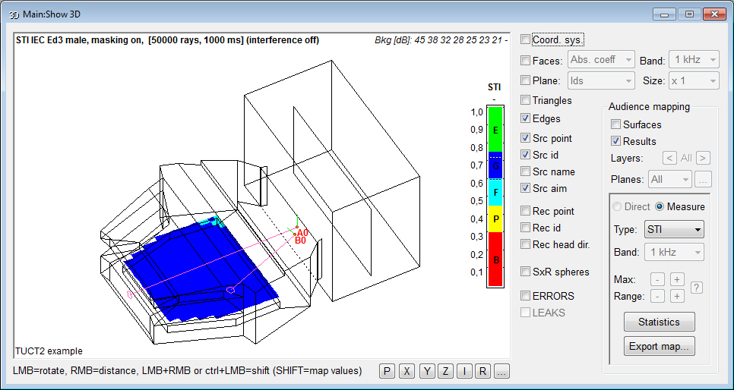Click the green E band in STI legend
Screen dimensions: 734x390
tap(495, 130)
